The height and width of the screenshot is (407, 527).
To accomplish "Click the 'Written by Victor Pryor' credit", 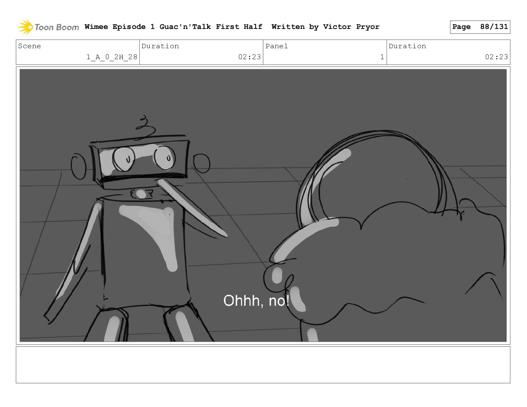I will [325, 27].
